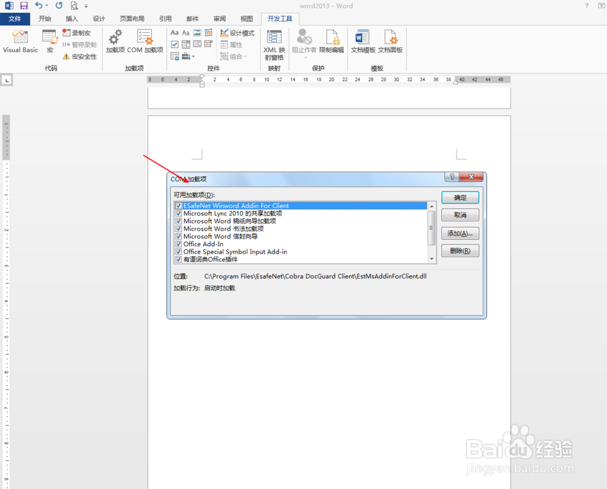Image resolution: width=607 pixels, height=489 pixels.
Task: Click the Word application icon
Action: click(8, 6)
